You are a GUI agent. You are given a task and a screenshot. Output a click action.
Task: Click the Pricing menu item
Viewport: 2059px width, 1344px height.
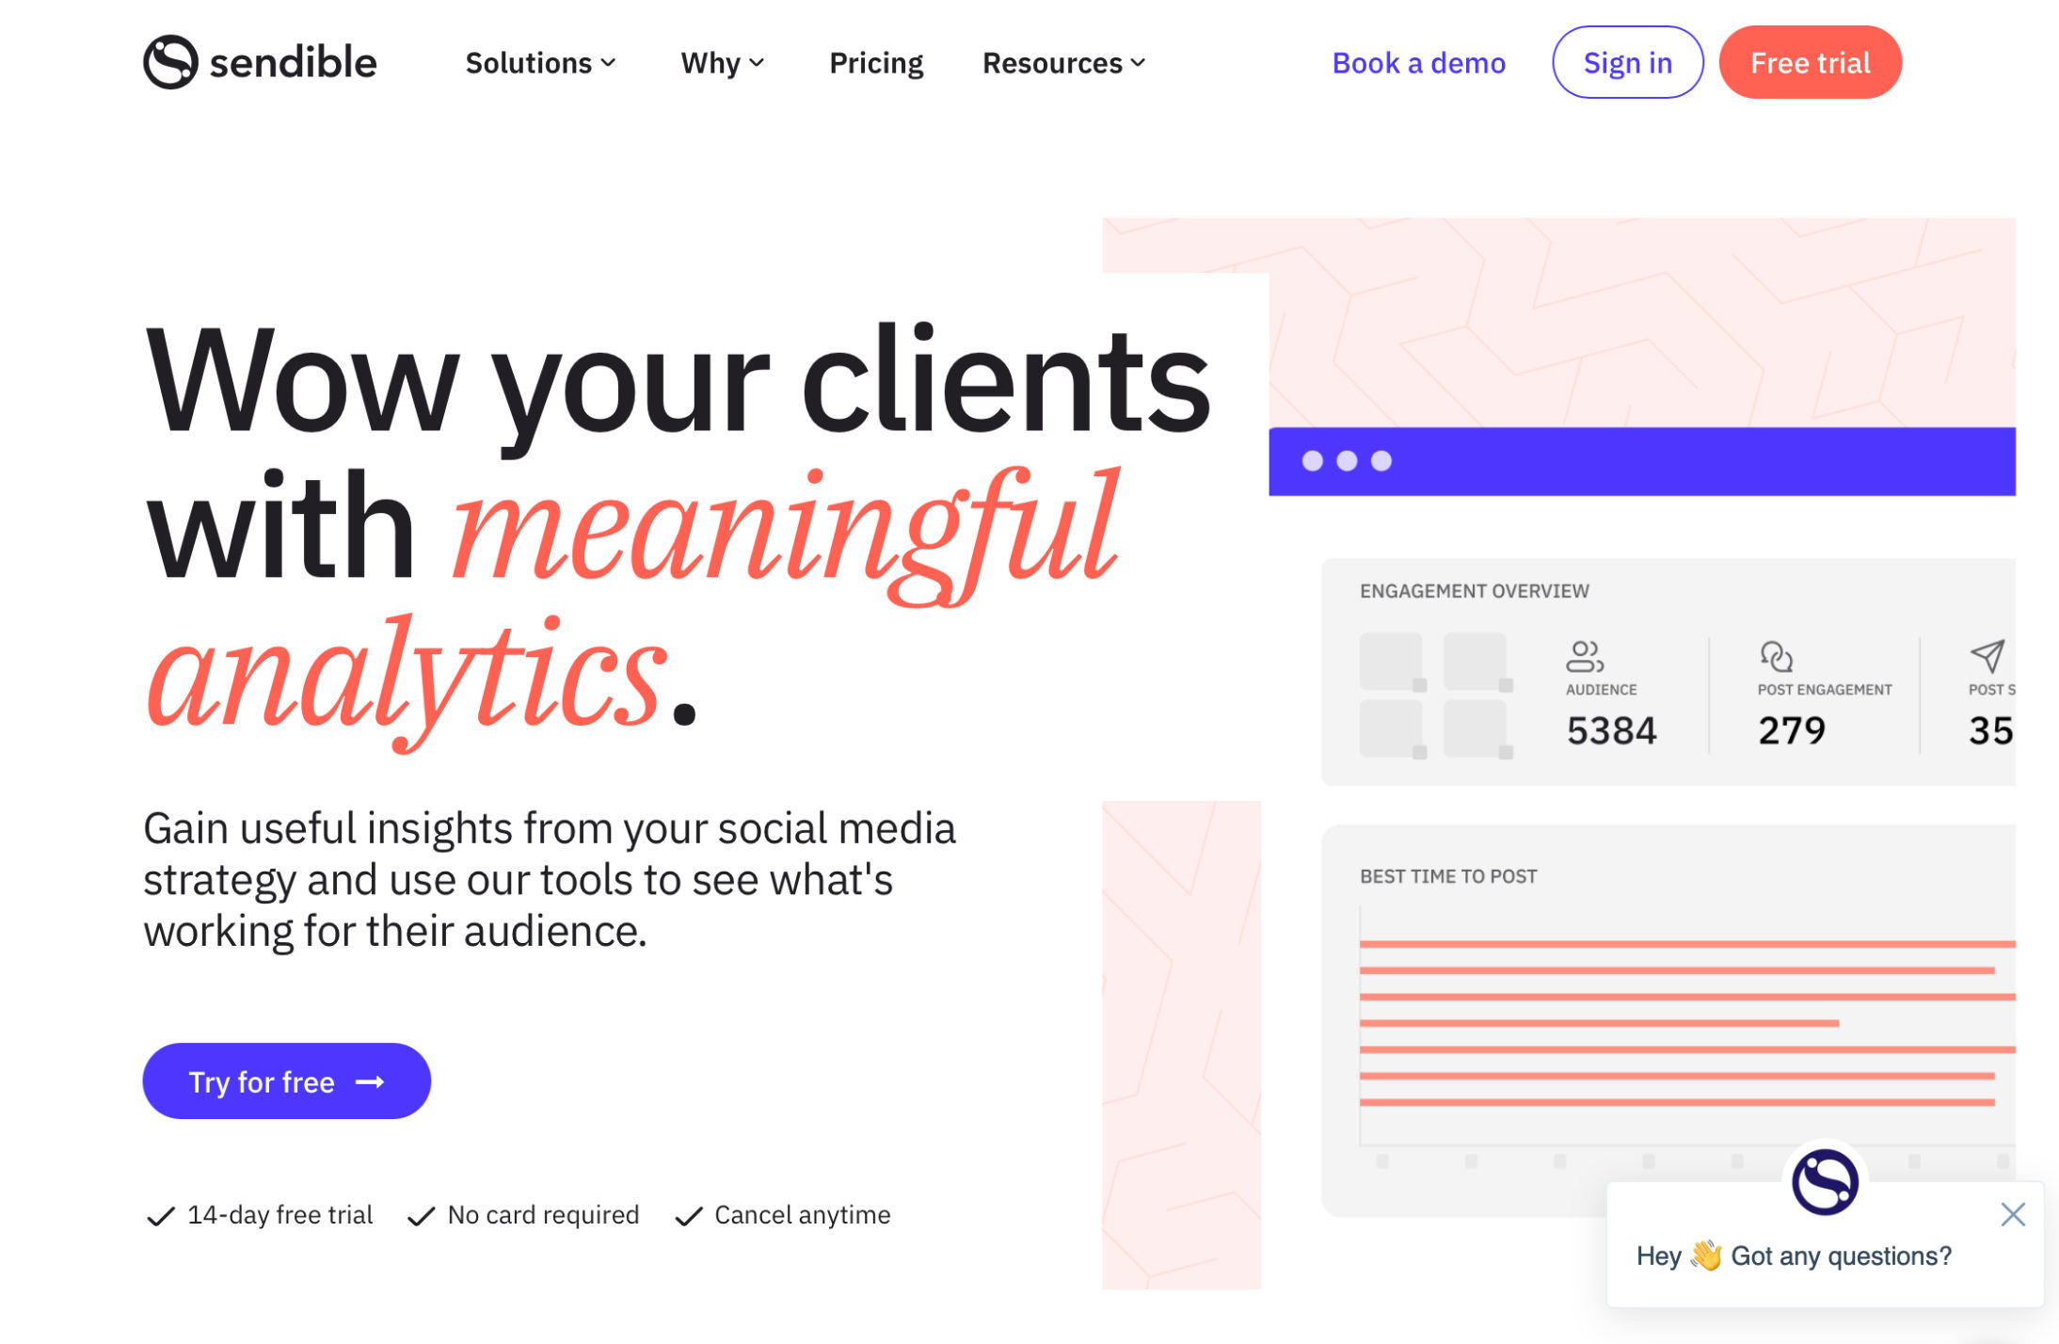(876, 61)
